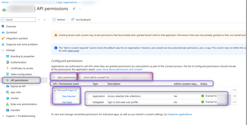This screenshot has width=247, height=125.
Task: Go to Home breadcrumb
Action: pyautogui.click(x=5, y=2)
